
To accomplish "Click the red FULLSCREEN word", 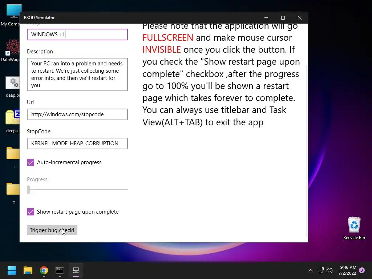I will 168,37.
